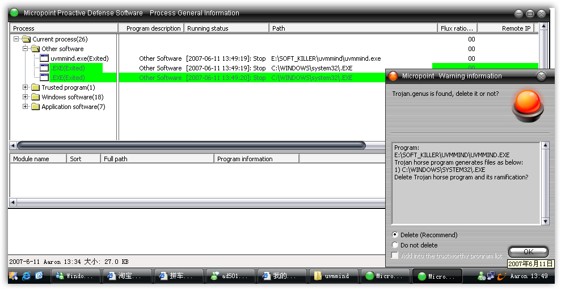Click the timestamp [2007-06-11 13:49:20]: Stop
561x290 pixels.
pos(226,78)
